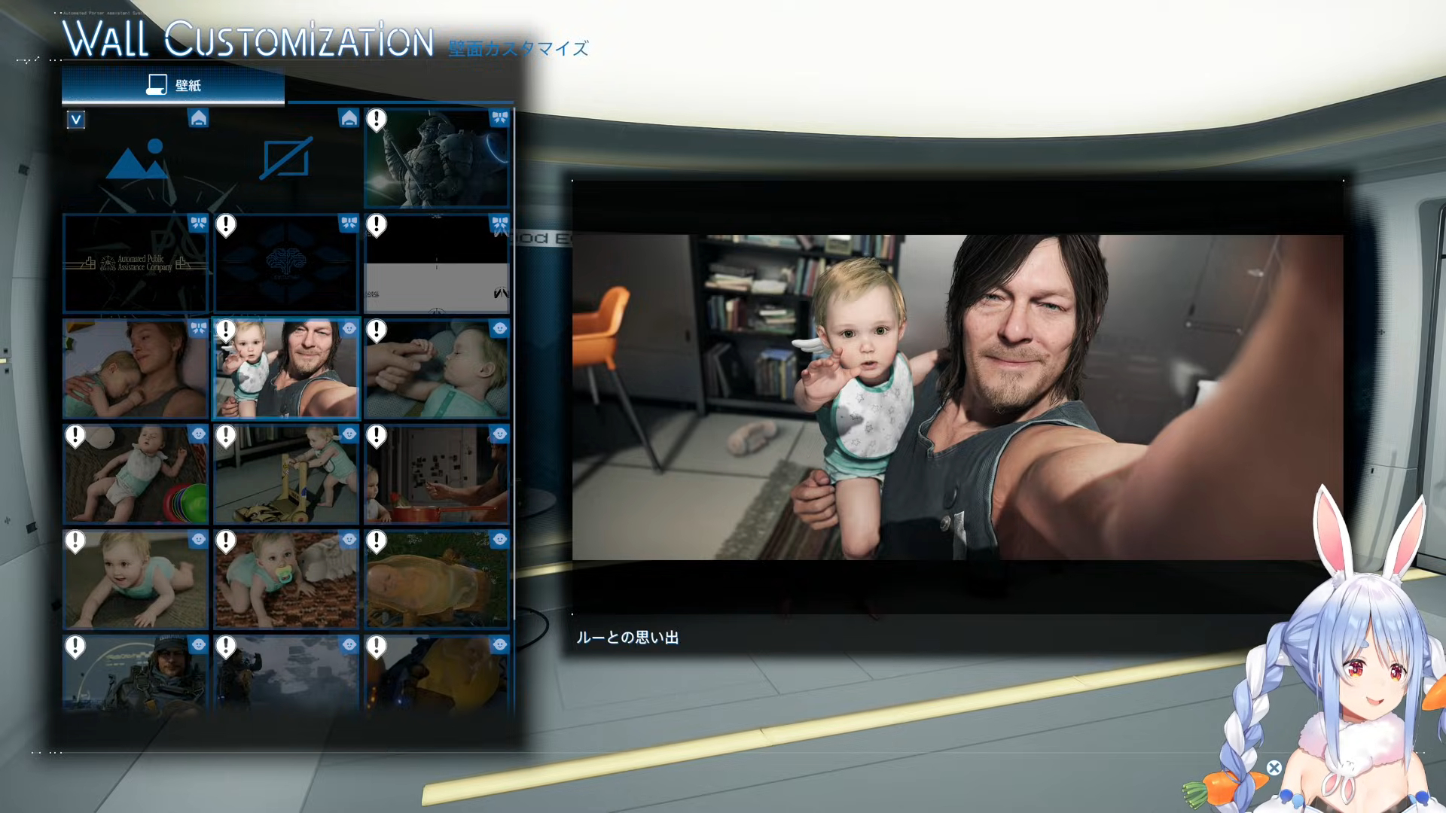The height and width of the screenshot is (813, 1446).
Task: Click ribbon icon on woman and baby wallpaper
Action: [x=198, y=328]
